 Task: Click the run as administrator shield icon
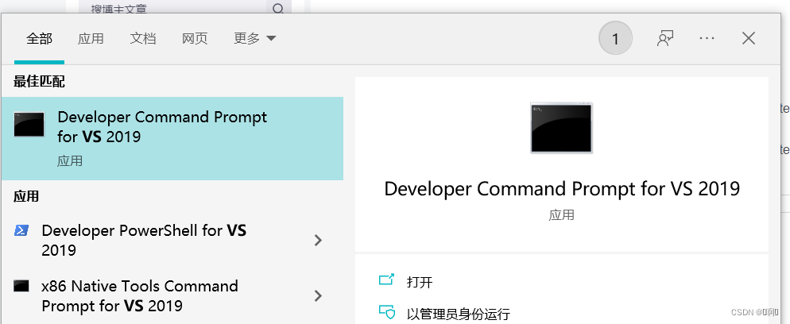coord(386,312)
